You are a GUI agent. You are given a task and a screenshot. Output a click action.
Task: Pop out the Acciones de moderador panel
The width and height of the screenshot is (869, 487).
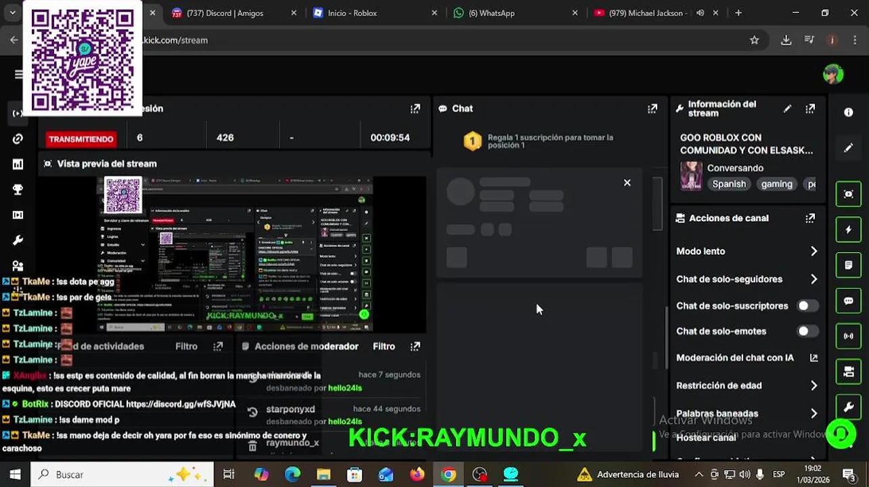(415, 346)
